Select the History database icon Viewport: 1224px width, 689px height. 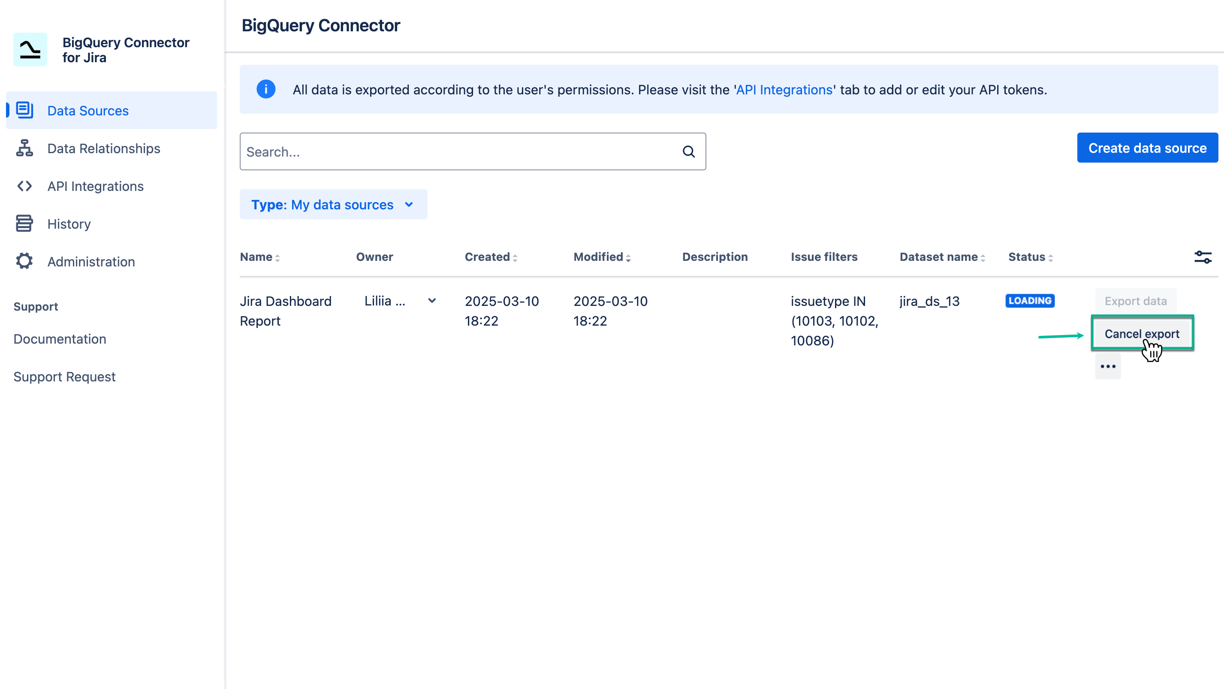(x=24, y=224)
